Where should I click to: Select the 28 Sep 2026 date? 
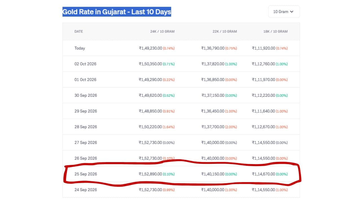86,127
